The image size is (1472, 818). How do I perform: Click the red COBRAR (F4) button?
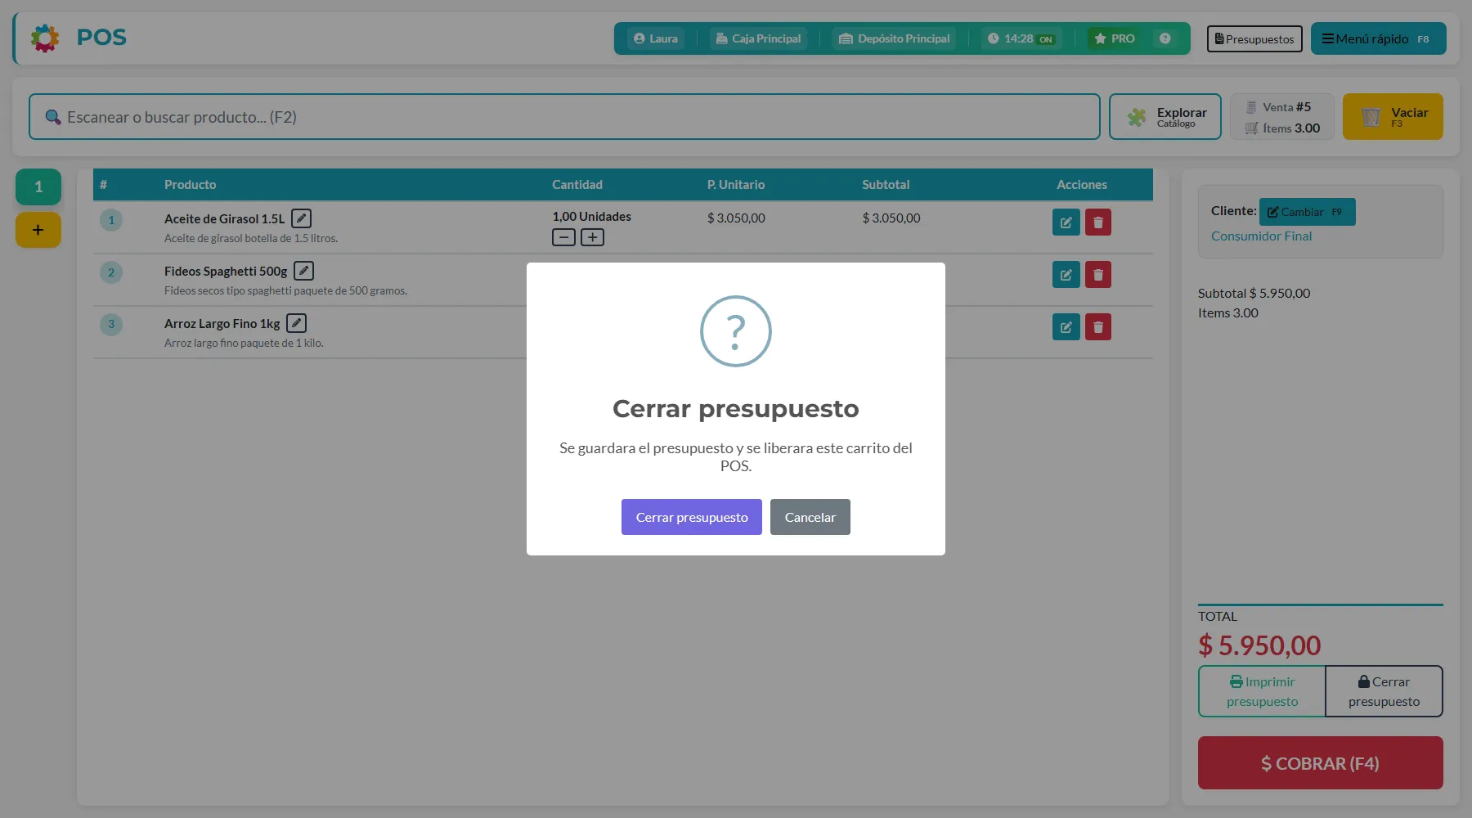coord(1321,763)
